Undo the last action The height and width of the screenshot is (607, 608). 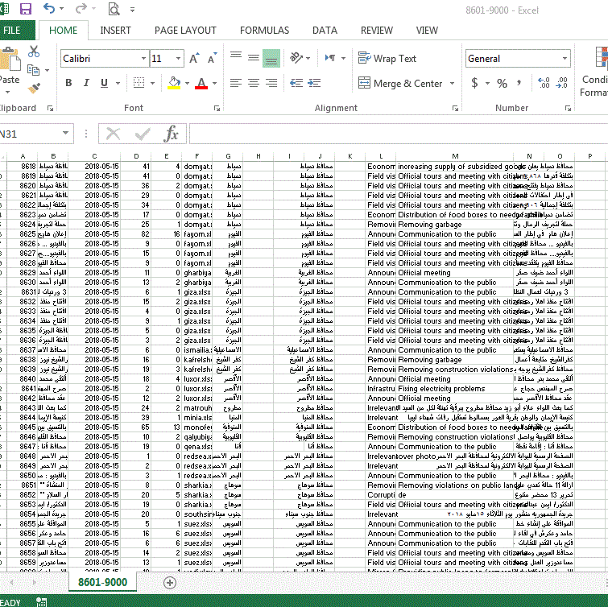tap(49, 9)
